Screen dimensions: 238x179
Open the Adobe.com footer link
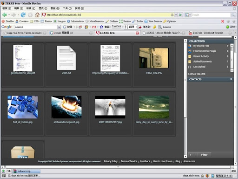[189, 161]
